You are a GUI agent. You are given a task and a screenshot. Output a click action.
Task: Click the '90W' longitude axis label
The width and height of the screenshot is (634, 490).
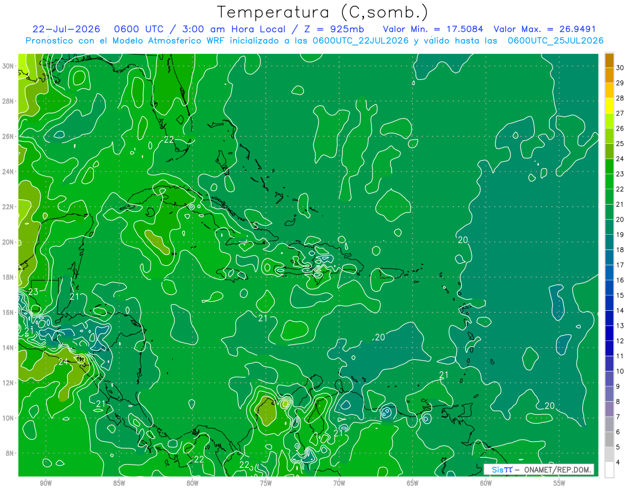click(45, 483)
